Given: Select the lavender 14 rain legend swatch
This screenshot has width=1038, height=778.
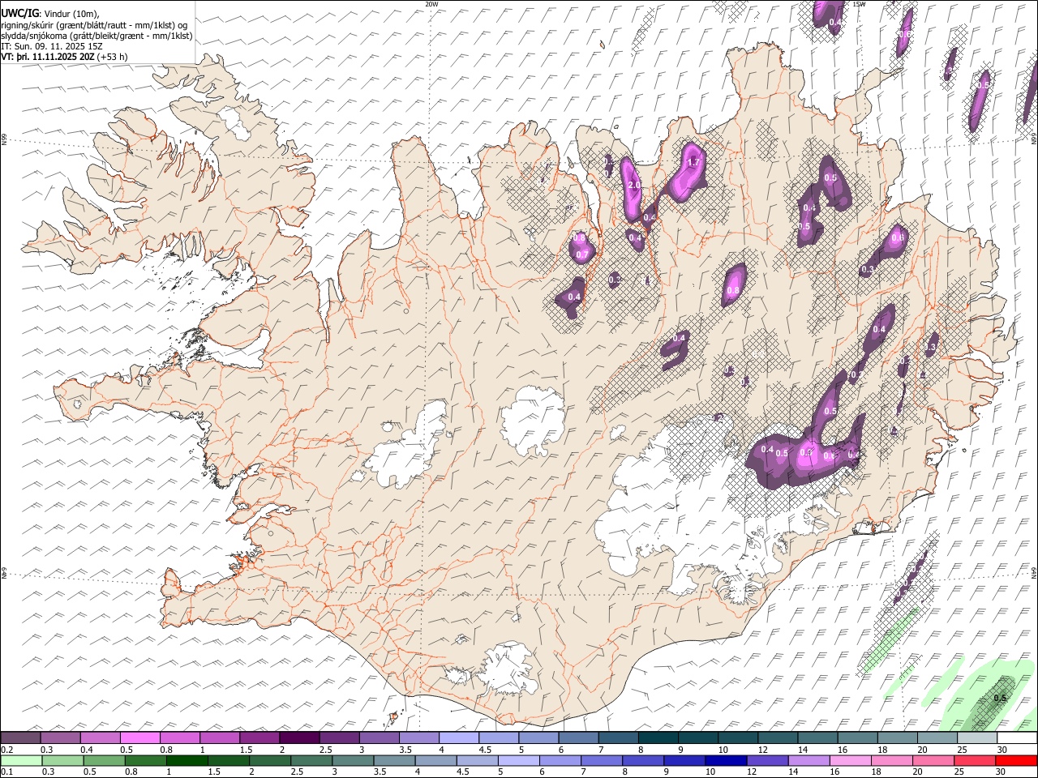Looking at the screenshot, I should (x=809, y=761).
